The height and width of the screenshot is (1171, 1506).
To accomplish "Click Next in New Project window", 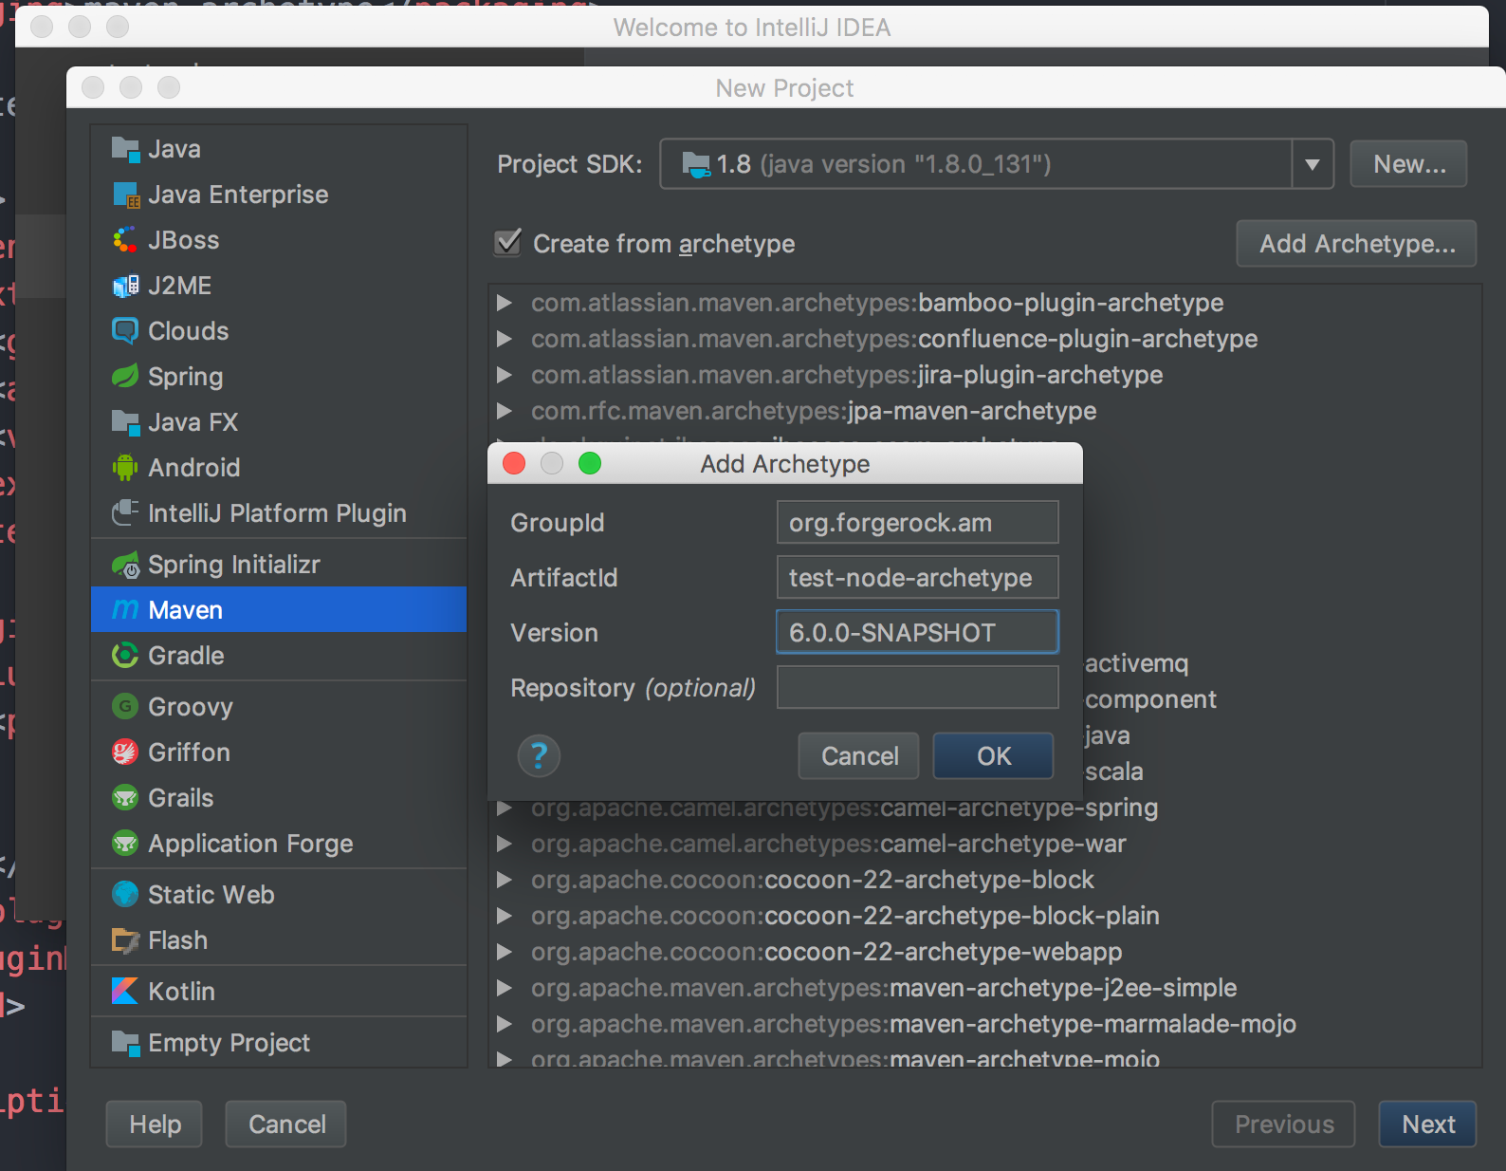I will [x=1427, y=1125].
